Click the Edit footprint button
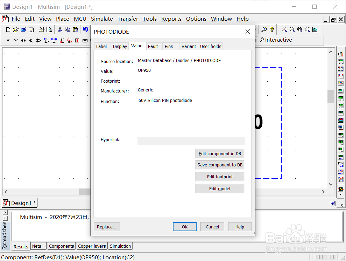346x261 pixels. click(220, 177)
